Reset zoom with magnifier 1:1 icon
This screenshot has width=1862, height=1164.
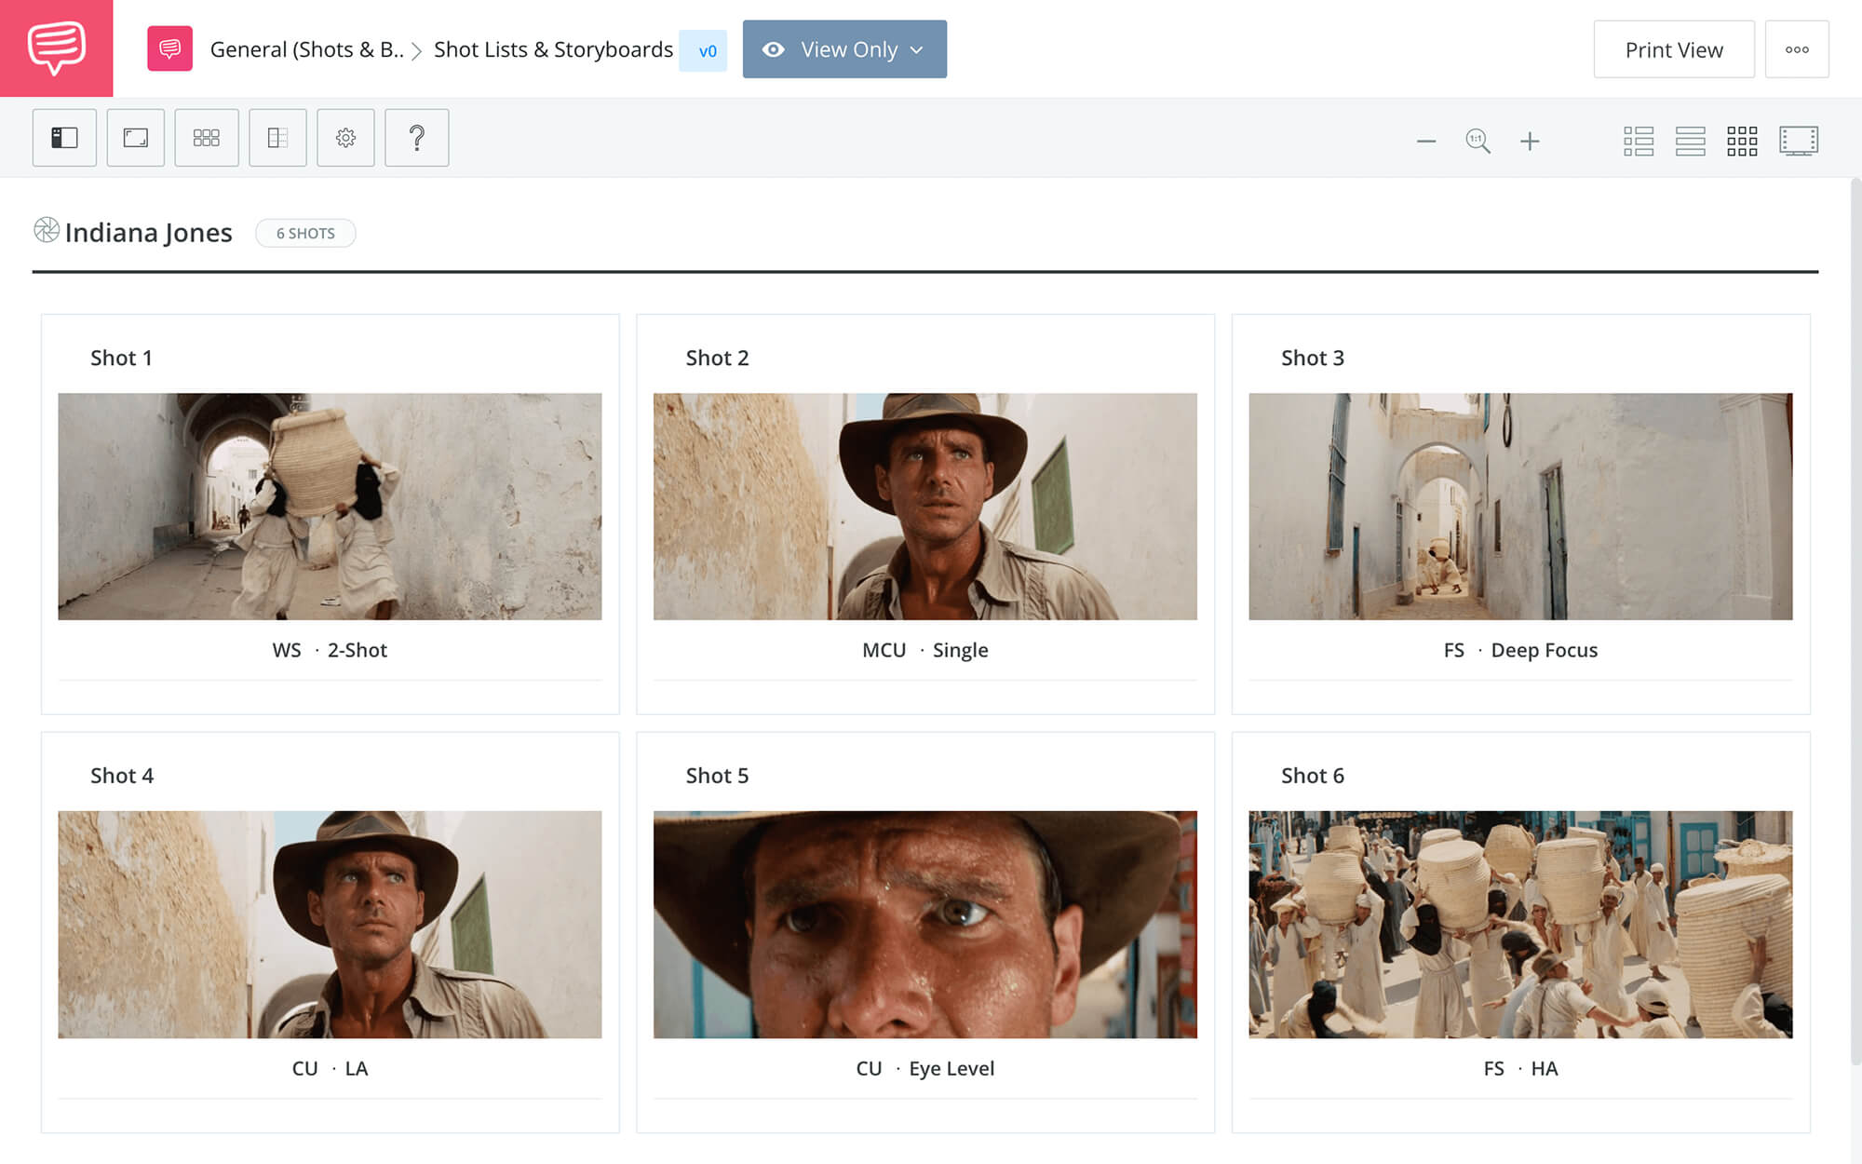1477,142
